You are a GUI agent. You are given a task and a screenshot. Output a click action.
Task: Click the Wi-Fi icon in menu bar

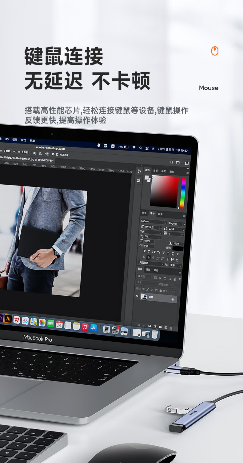tap(134, 148)
